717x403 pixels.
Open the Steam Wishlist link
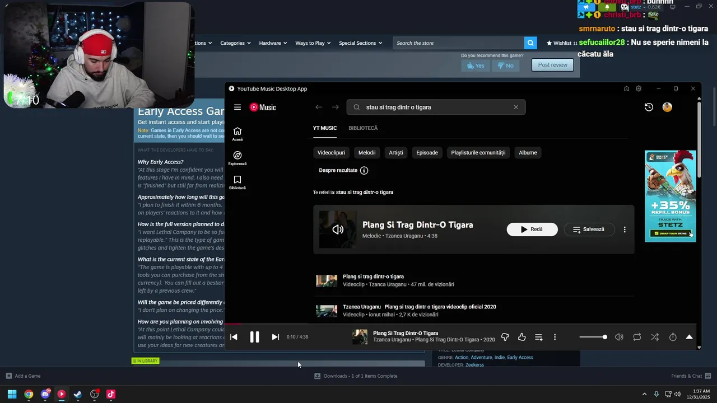point(561,43)
